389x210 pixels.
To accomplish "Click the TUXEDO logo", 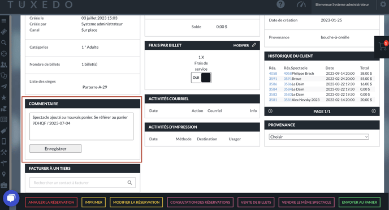I will point(40,5).
